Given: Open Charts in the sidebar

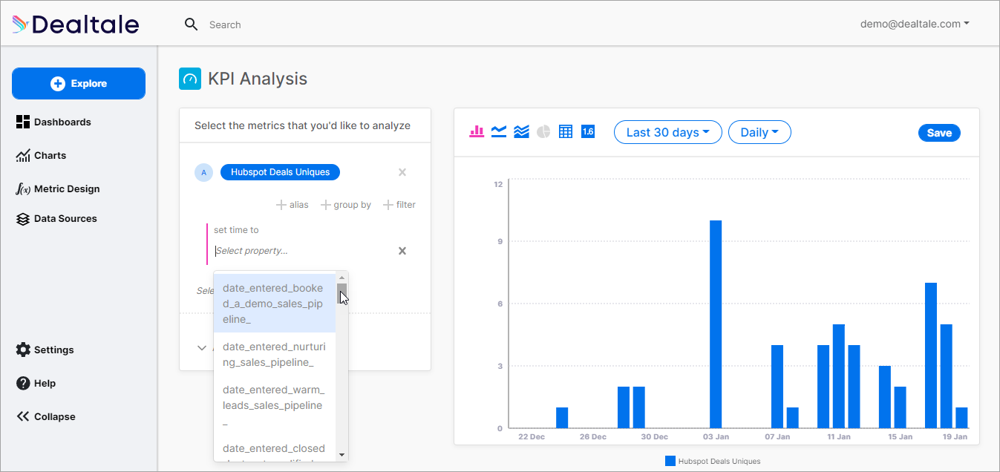Looking at the screenshot, I should [x=41, y=155].
